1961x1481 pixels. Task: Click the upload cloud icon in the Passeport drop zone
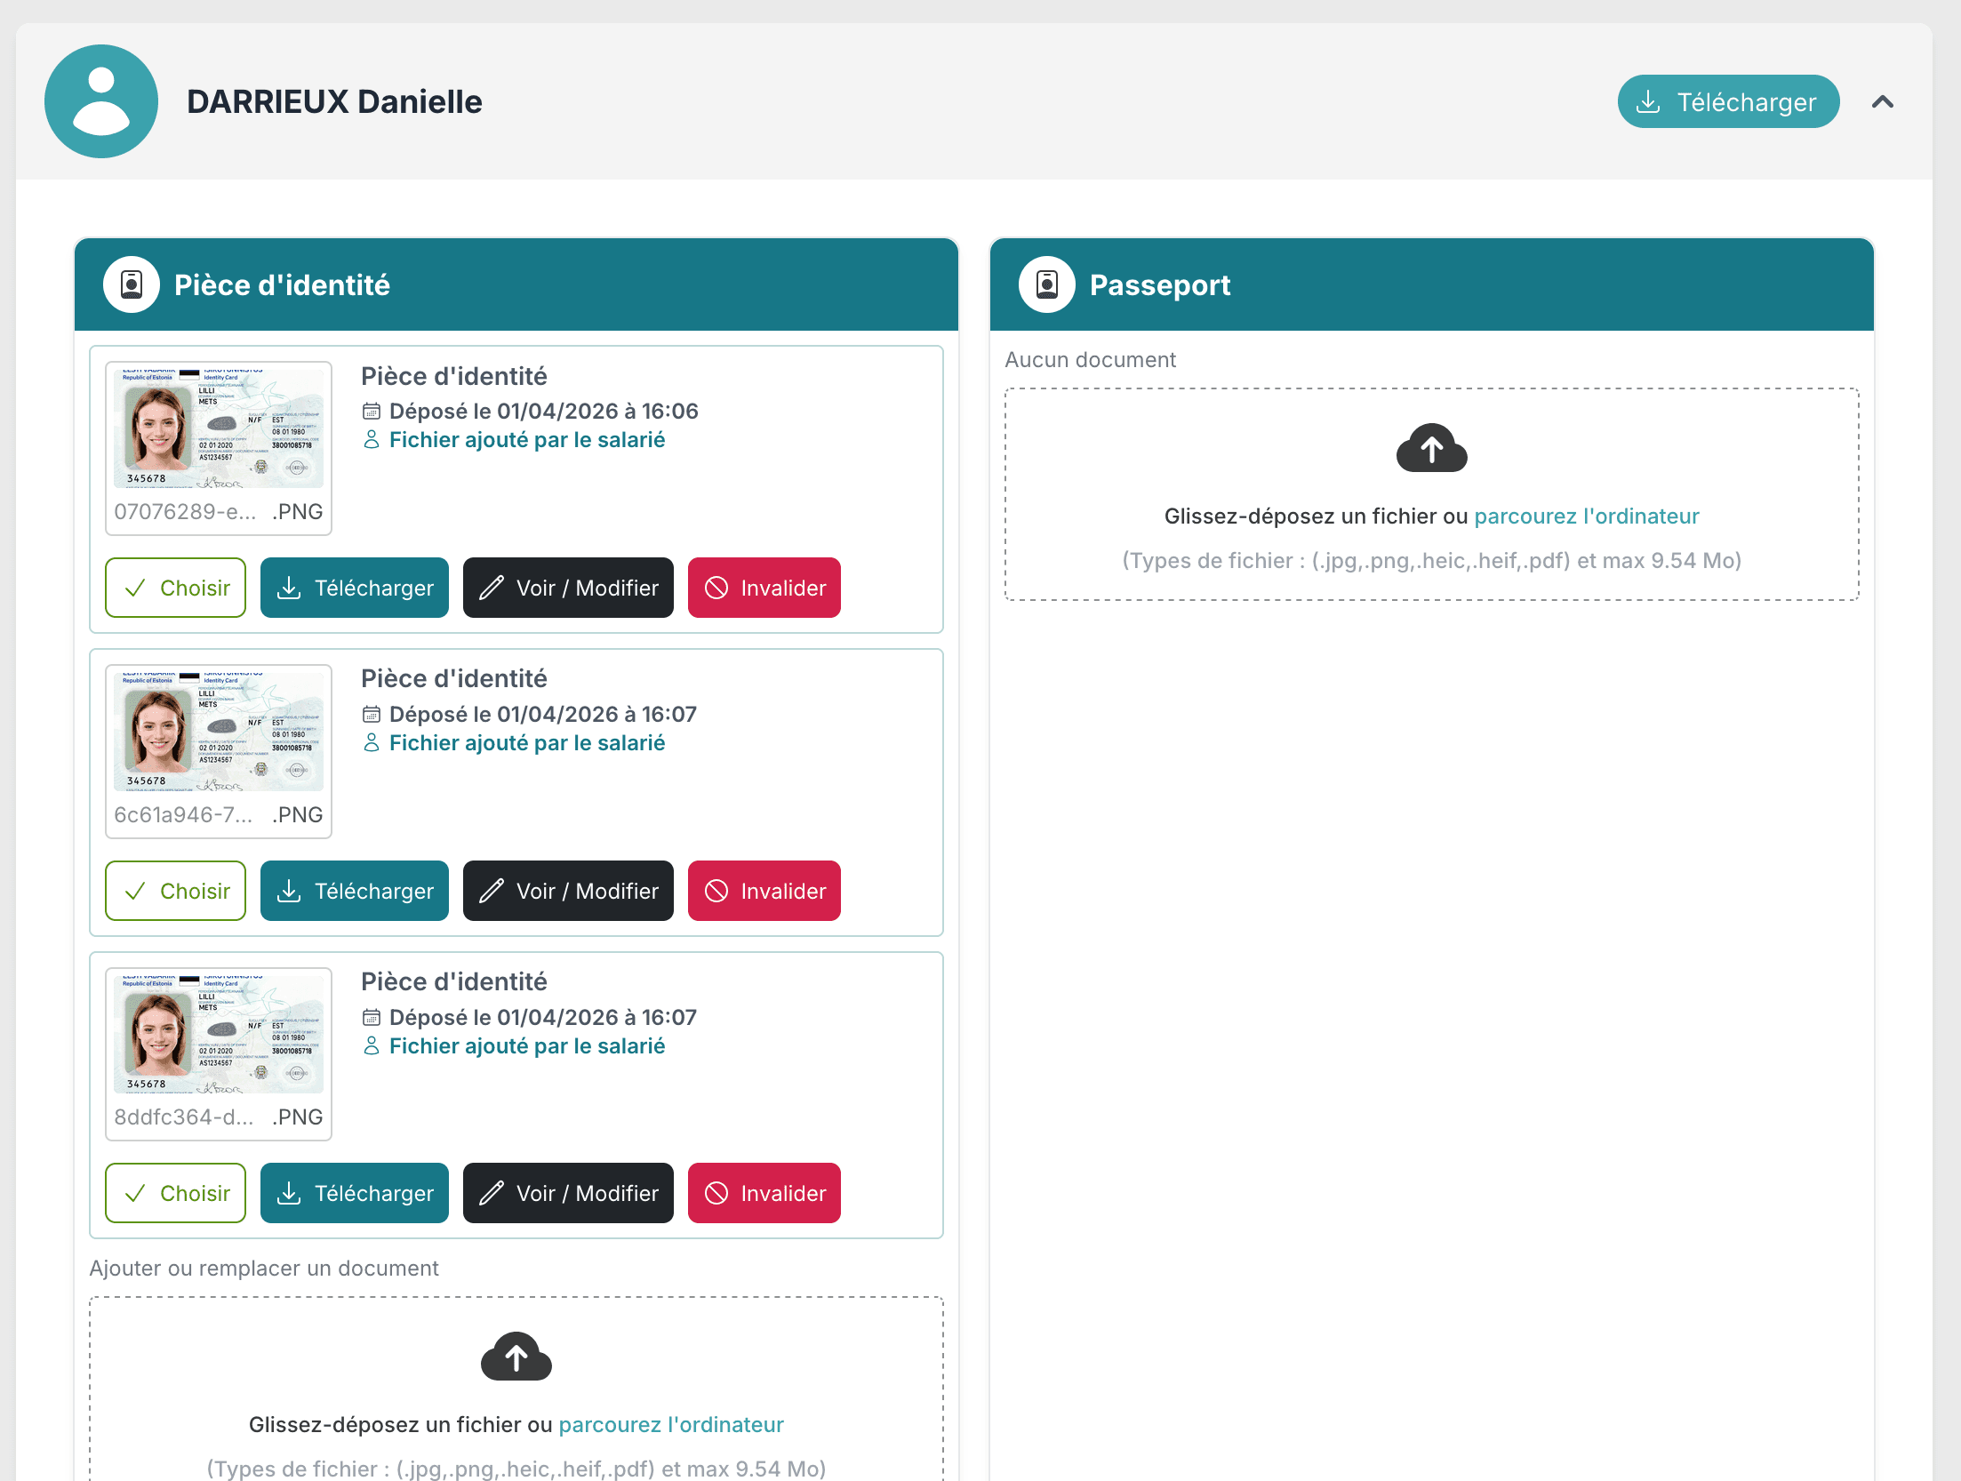(1431, 448)
